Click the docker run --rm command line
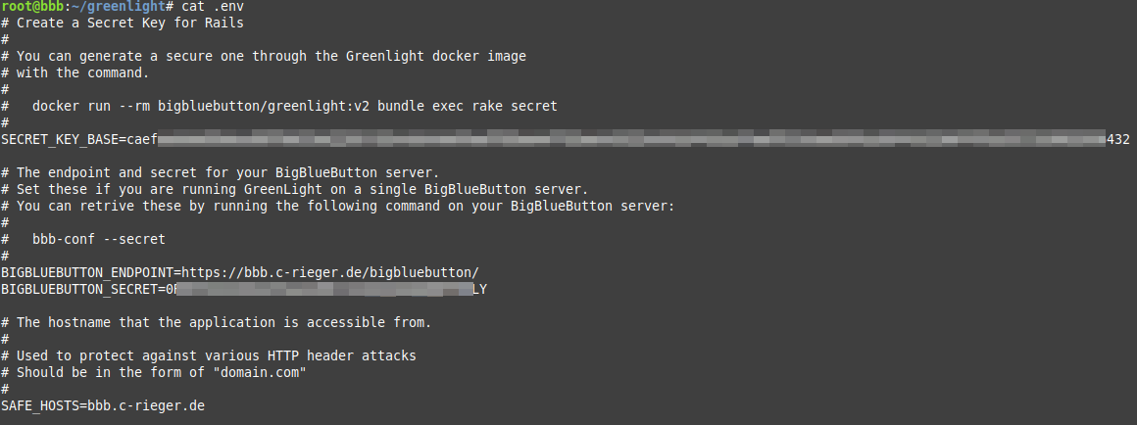This screenshot has height=425, width=1137. coord(294,107)
